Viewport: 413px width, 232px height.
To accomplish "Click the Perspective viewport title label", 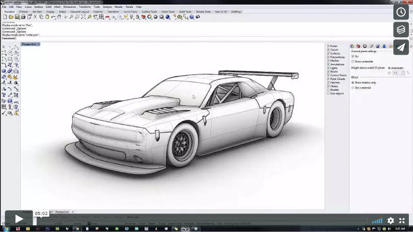I will [29, 44].
